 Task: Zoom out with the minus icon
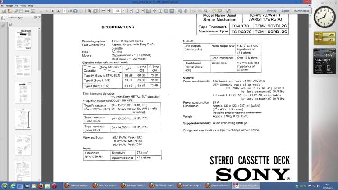(x=104, y=11)
